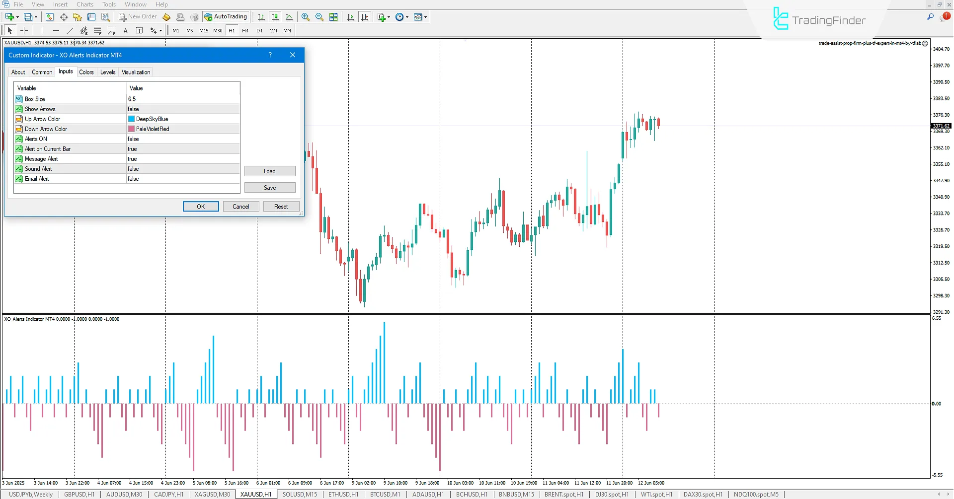The width and height of the screenshot is (954, 499).
Task: Tile chart windows
Action: point(334,16)
